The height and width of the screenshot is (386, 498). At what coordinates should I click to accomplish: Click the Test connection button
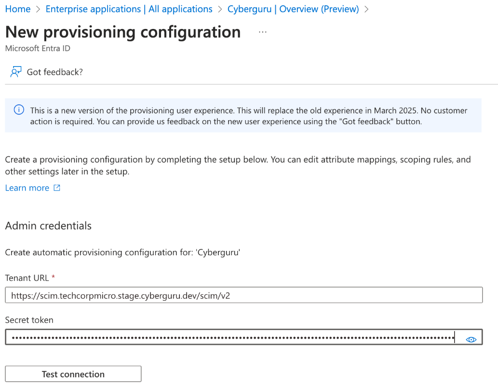[73, 374]
